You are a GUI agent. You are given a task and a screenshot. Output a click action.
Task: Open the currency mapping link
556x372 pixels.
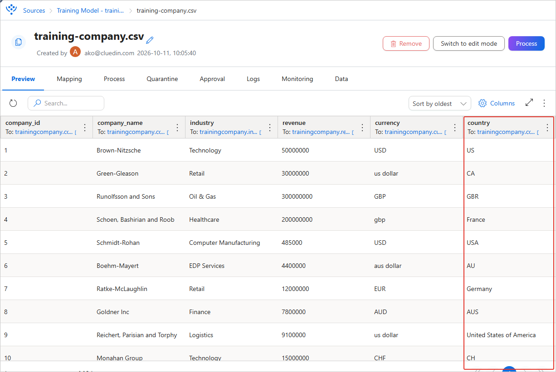coord(414,132)
